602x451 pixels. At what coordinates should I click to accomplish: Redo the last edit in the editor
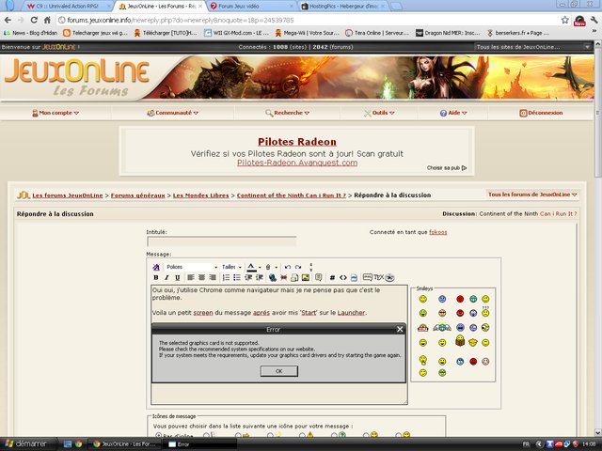pyautogui.click(x=298, y=267)
